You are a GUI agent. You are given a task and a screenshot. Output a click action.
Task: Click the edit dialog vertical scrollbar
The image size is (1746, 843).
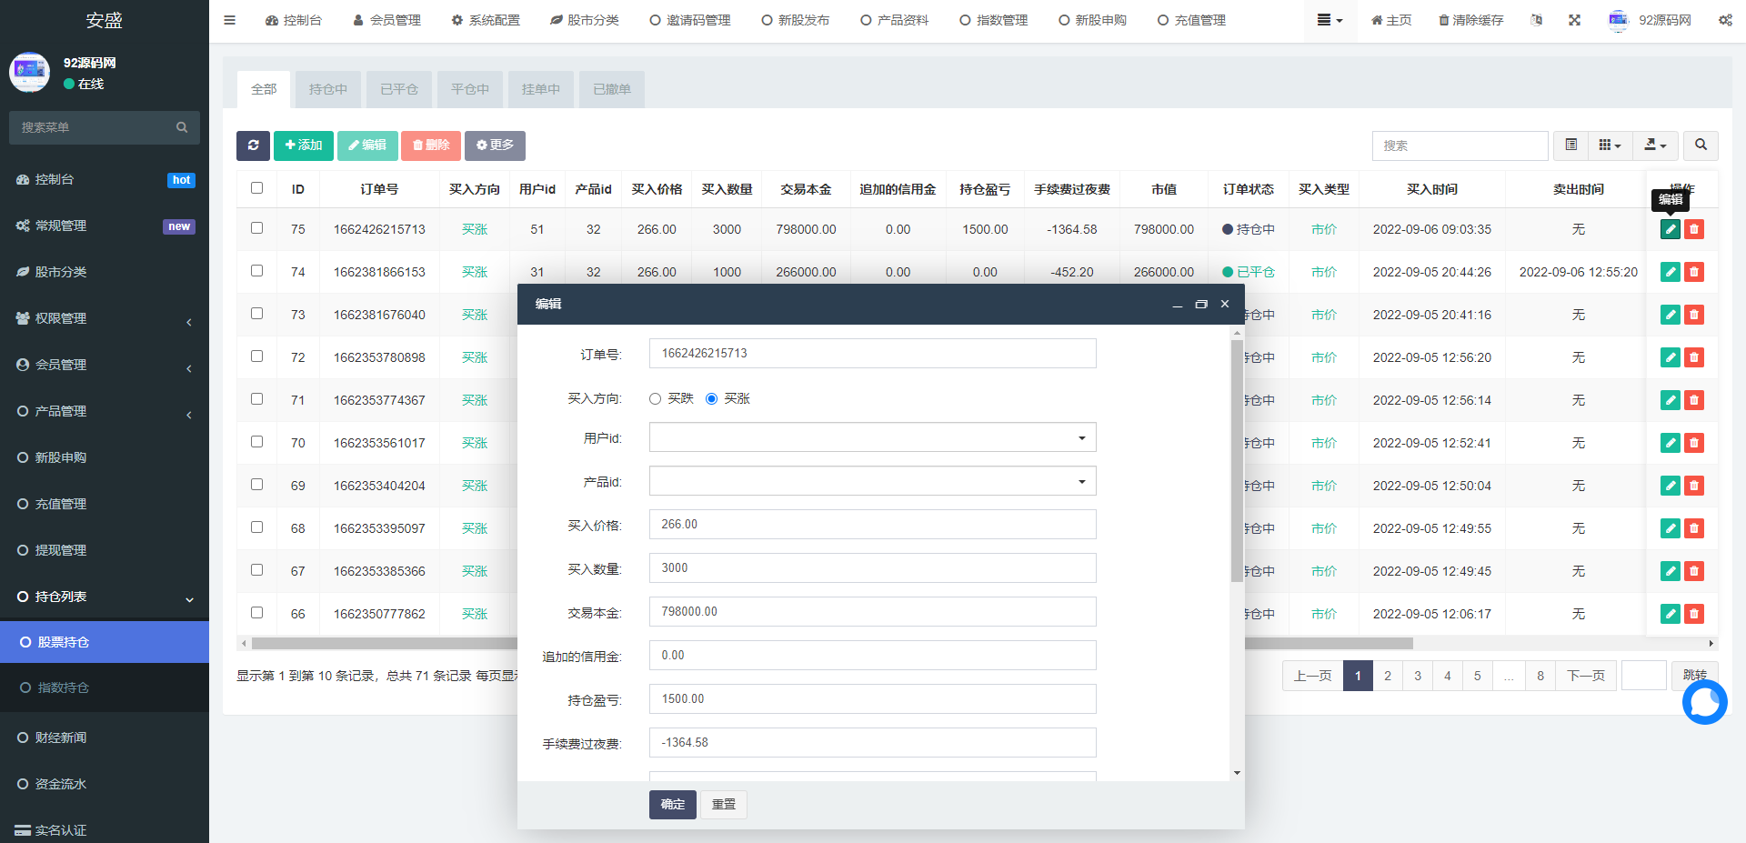pos(1237,455)
